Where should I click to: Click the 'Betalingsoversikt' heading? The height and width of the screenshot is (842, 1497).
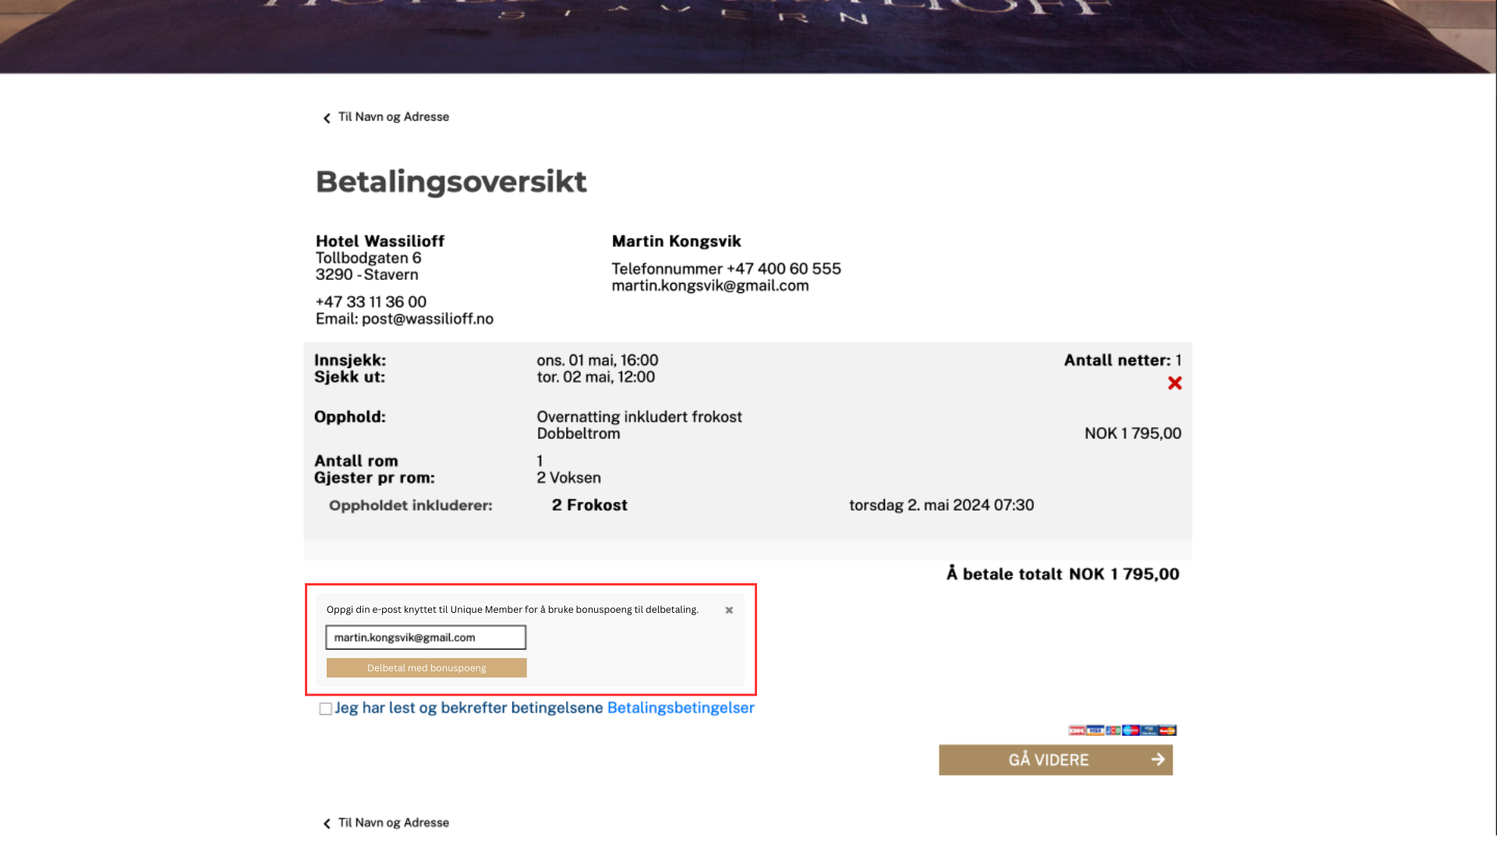tap(451, 182)
